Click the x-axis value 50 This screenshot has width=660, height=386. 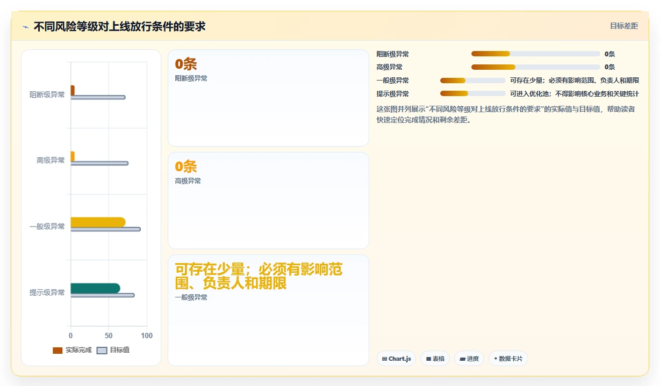(109, 336)
